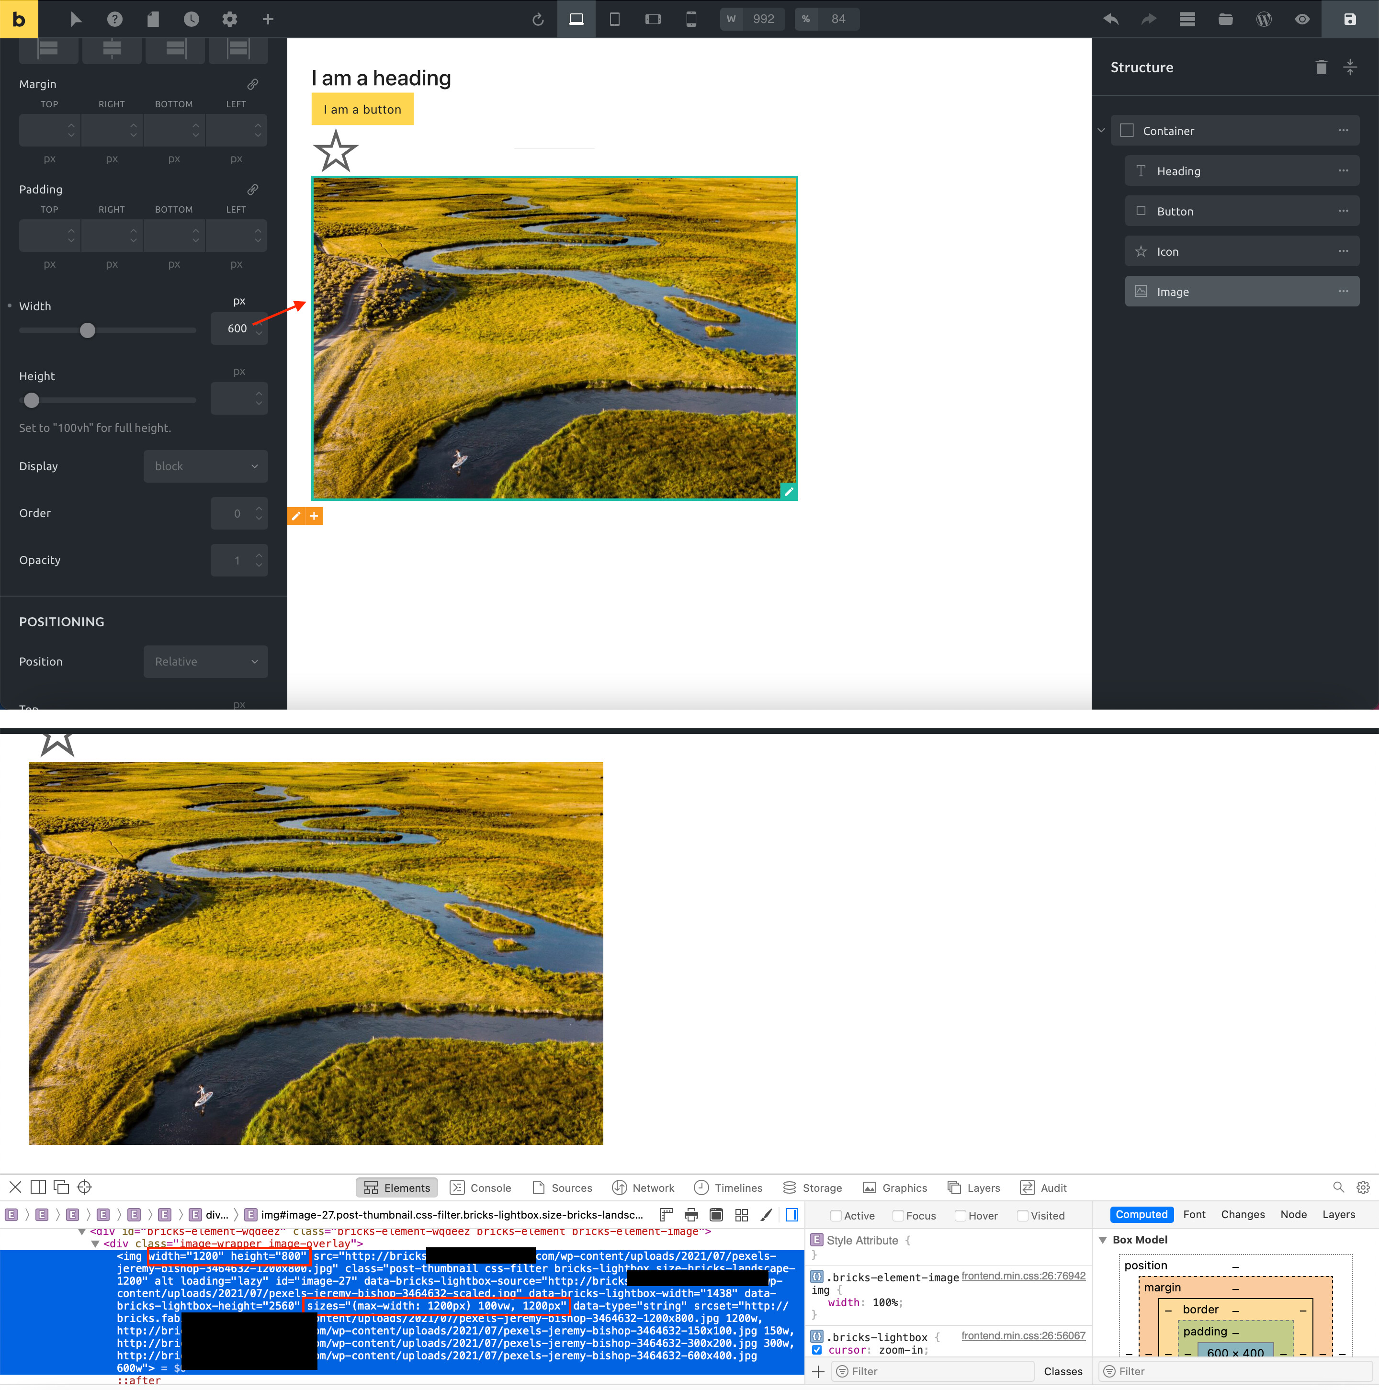Screen dimensions: 1379x1390
Task: Open the revisions history clock icon
Action: (x=191, y=20)
